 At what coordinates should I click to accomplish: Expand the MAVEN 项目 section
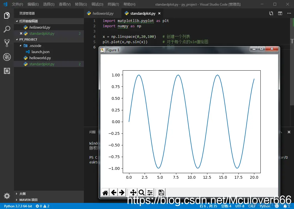click(17, 200)
